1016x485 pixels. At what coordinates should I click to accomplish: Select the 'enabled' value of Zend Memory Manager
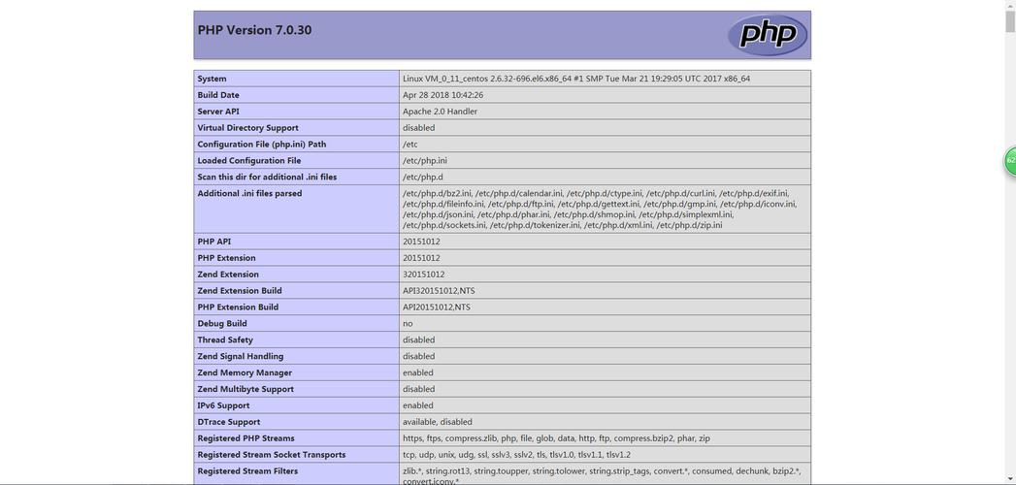click(x=418, y=373)
